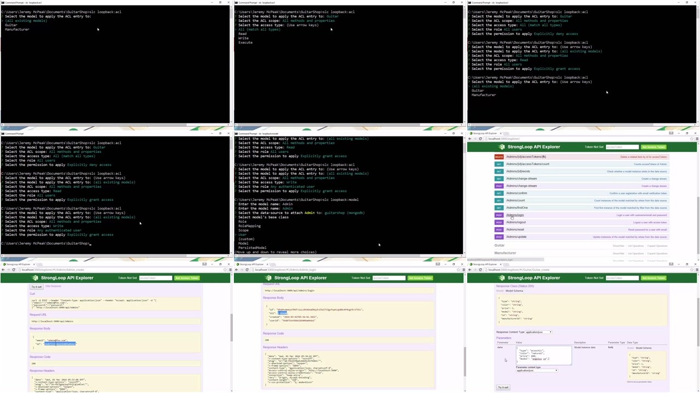Screen dimensions: 700x393
Task: Click back arrow in Guitar_create explorer browser
Action: coord(470,270)
